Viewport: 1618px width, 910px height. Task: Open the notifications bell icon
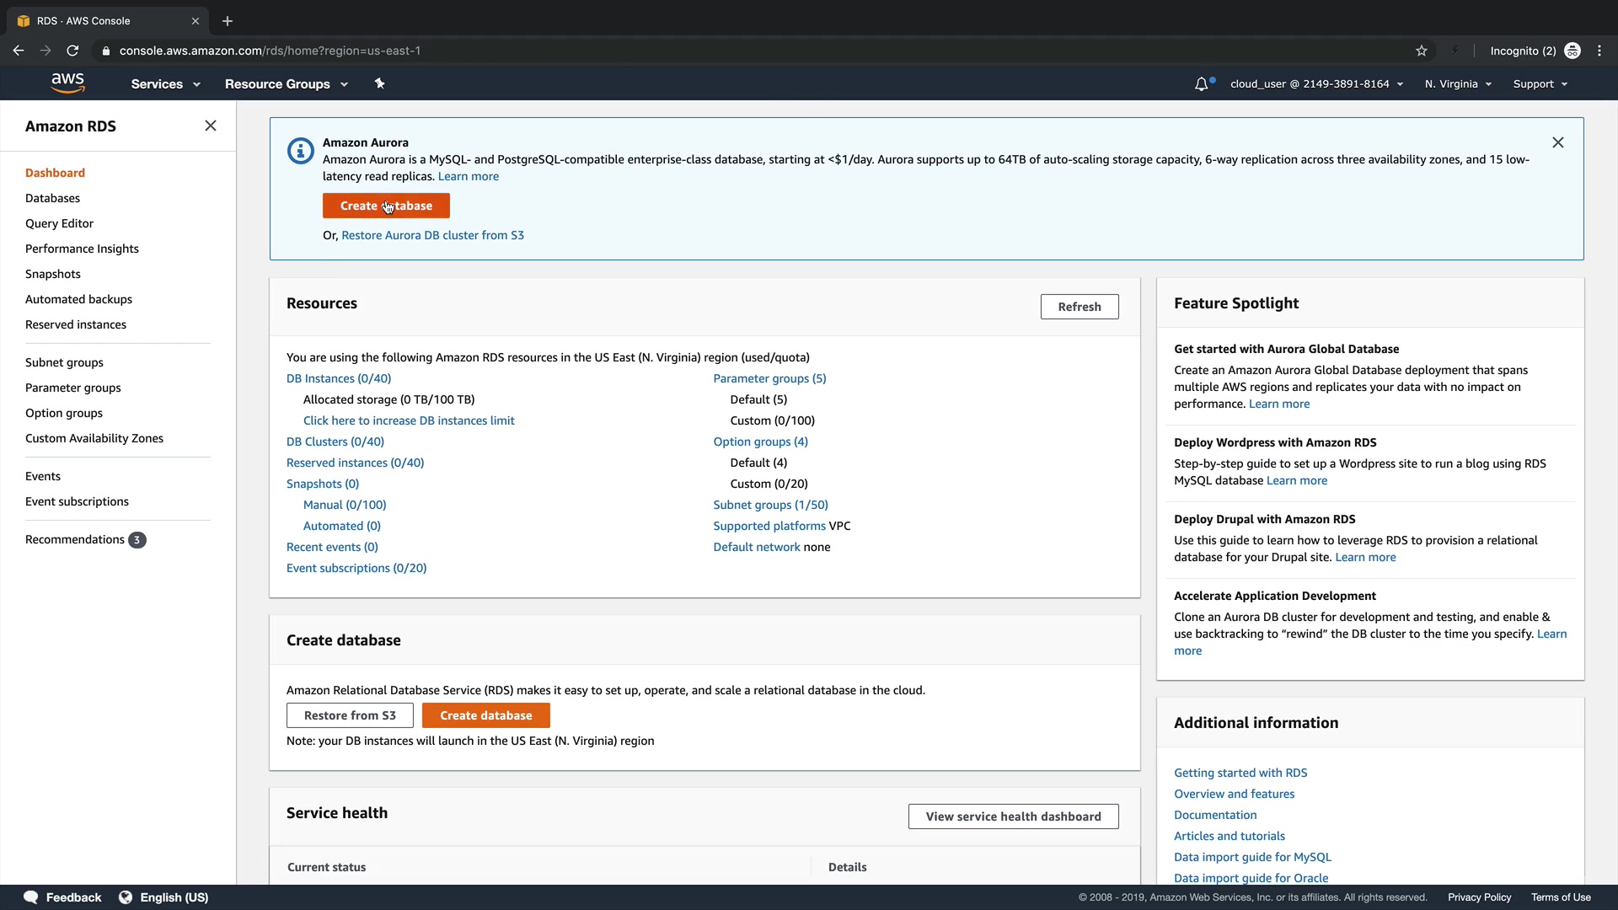[x=1202, y=84]
